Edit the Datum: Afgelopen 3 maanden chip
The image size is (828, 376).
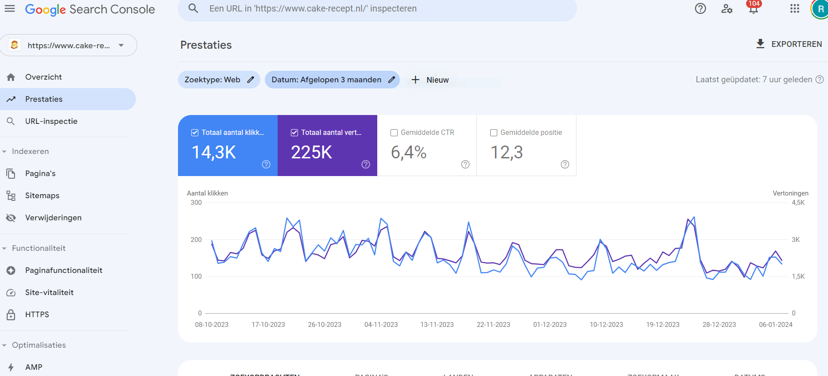point(333,80)
